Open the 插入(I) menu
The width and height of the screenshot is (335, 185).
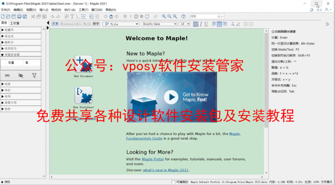point(44,10)
